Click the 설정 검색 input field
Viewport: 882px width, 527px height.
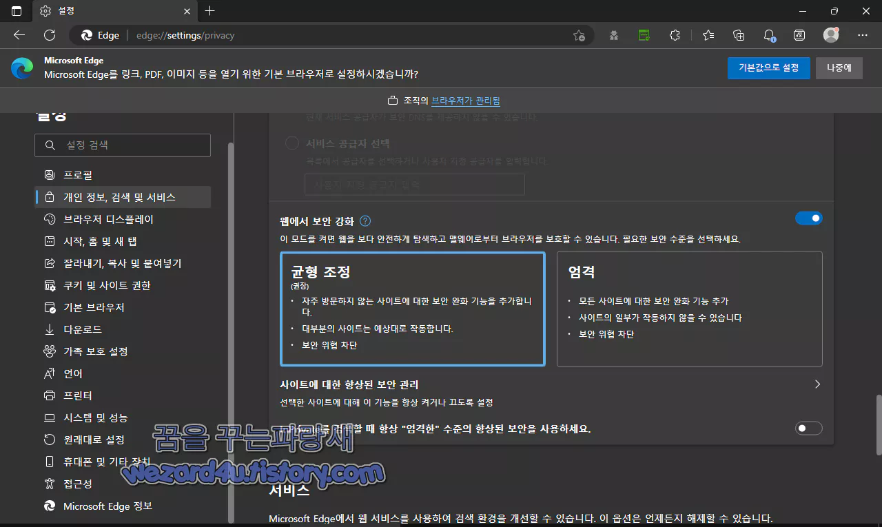[x=123, y=145]
